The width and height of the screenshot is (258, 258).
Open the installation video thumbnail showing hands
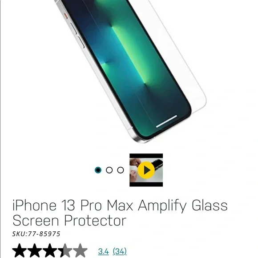click(x=146, y=170)
